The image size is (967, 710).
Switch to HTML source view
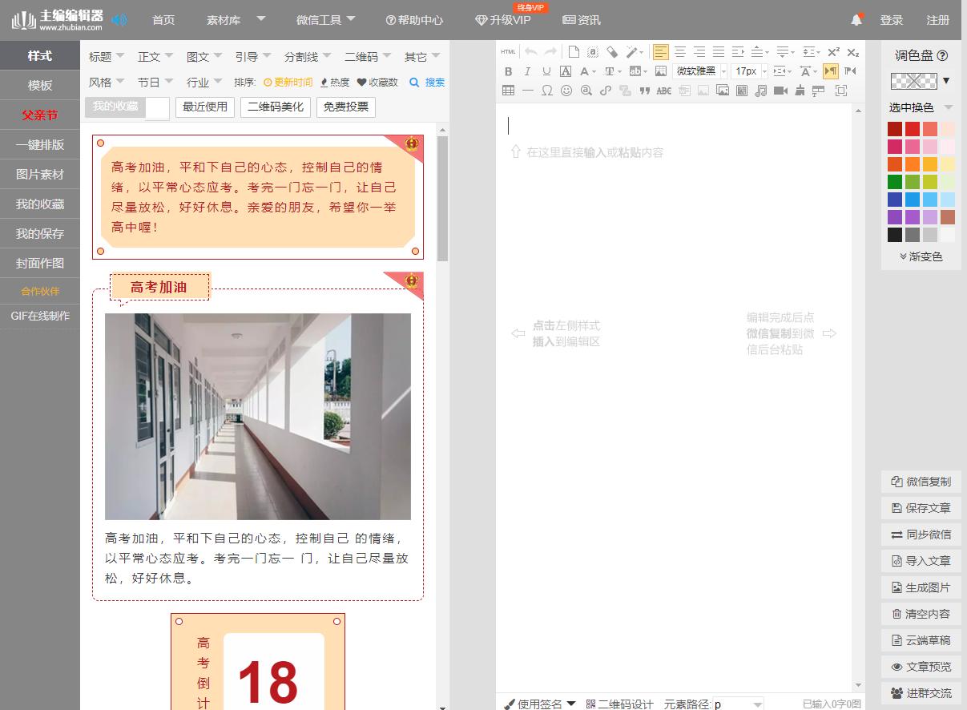coord(508,51)
